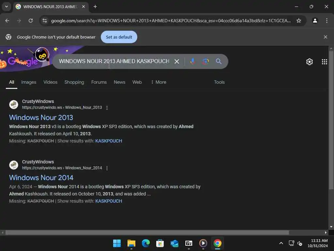Open the Windows Start menu

(x=117, y=243)
